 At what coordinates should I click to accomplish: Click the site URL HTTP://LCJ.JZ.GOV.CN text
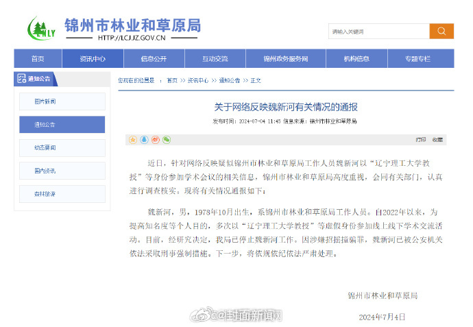point(132,38)
